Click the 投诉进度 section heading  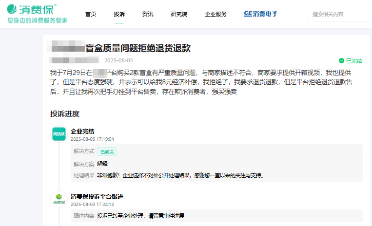[x=65, y=114]
